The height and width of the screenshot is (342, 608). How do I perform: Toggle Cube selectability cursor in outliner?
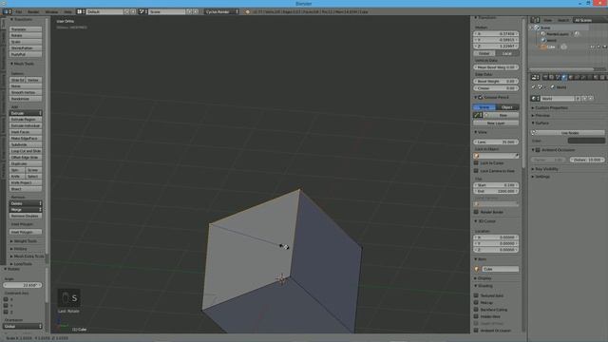click(x=598, y=47)
